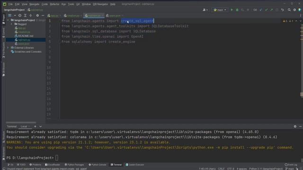Open the Project side tool window tab

(x=4, y=19)
